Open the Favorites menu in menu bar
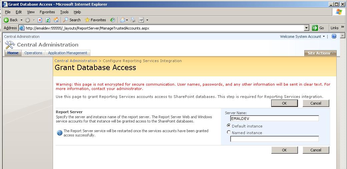347x169 pixels. [47, 12]
